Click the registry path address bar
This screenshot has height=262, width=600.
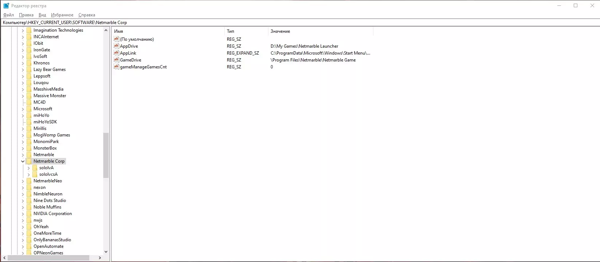300,23
